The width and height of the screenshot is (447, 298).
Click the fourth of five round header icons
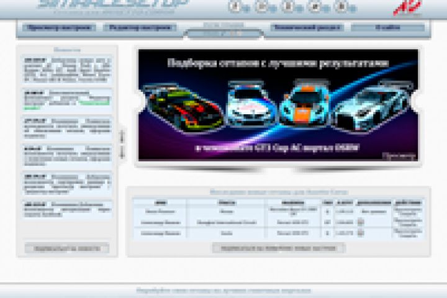[x=314, y=6]
